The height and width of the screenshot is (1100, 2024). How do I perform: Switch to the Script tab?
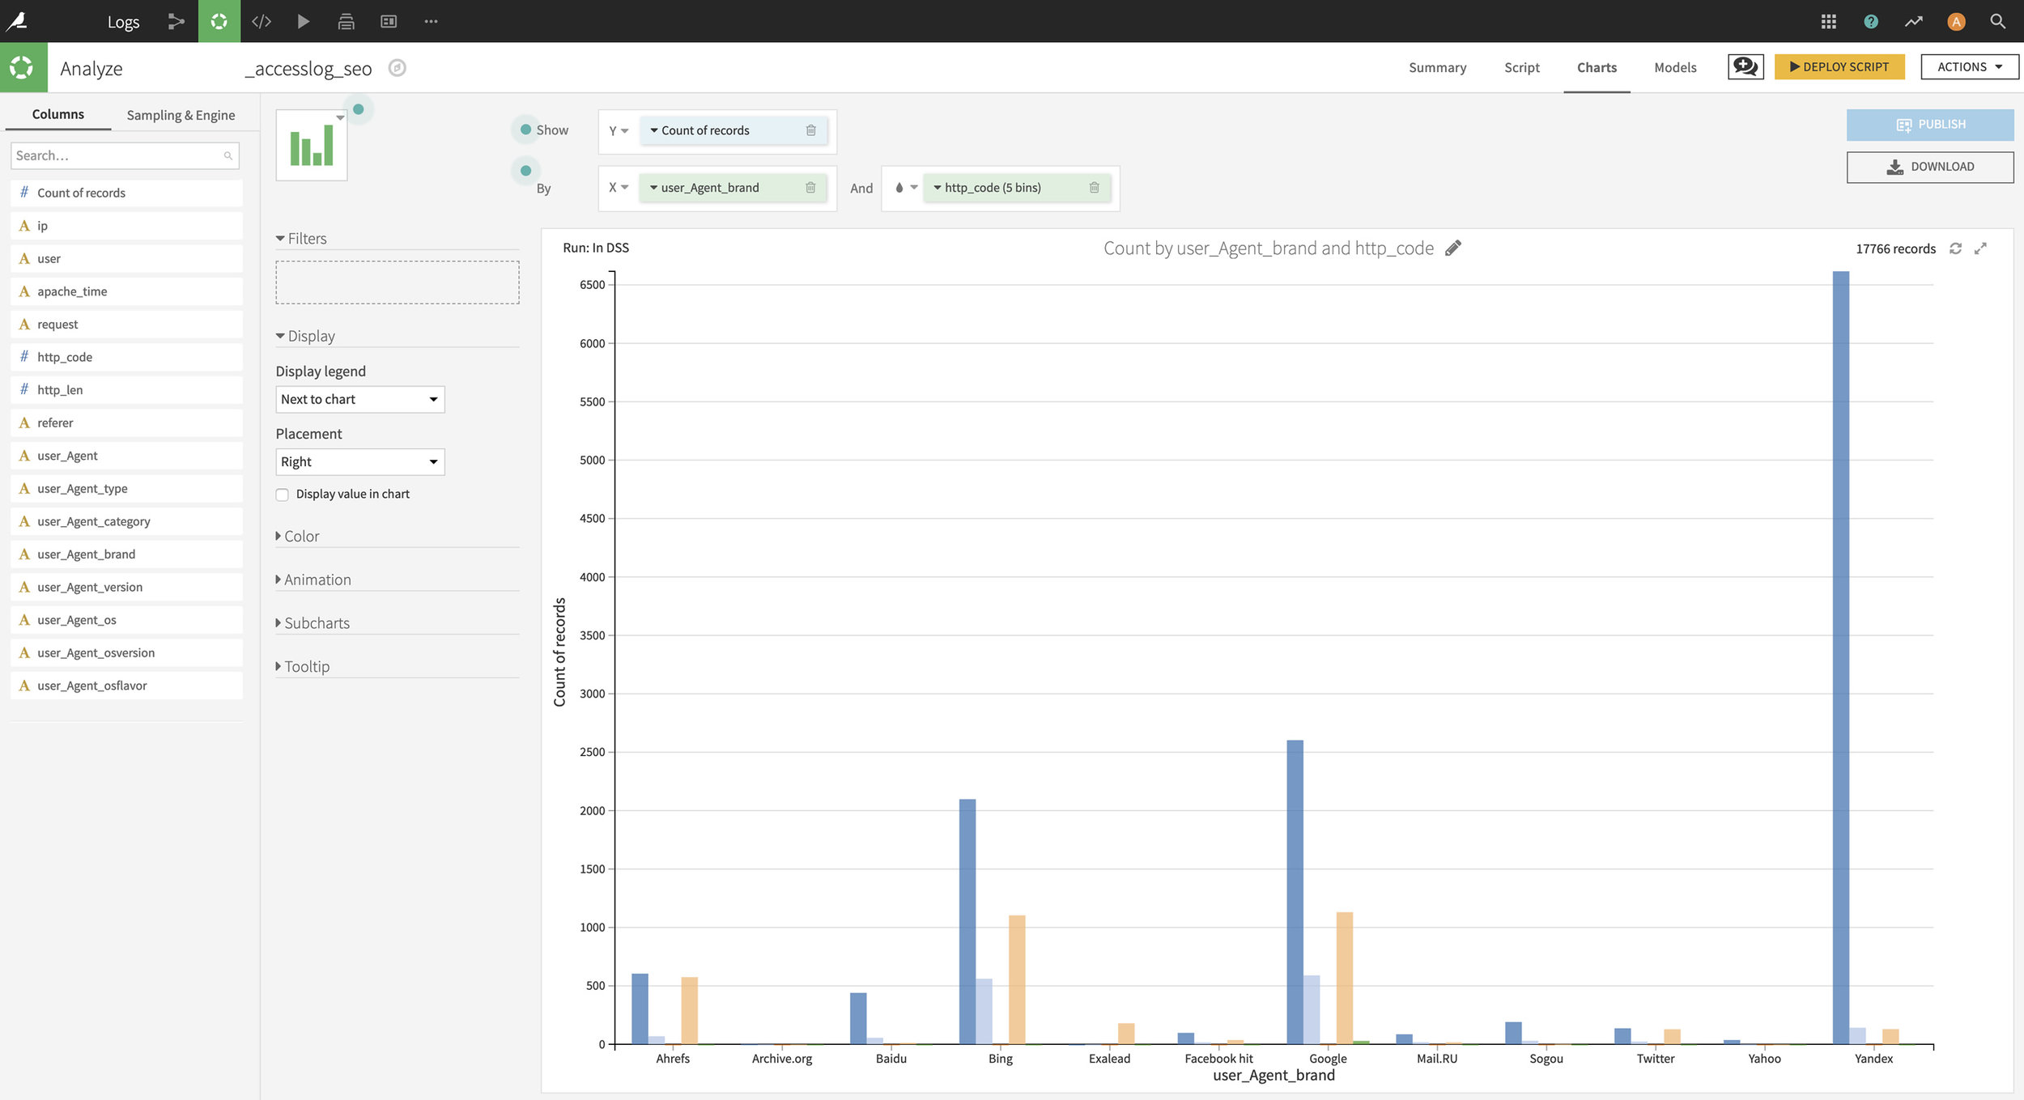tap(1521, 68)
